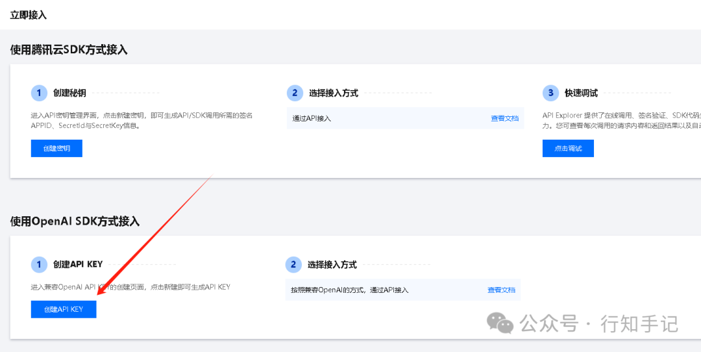
Task: Click 选择接入方式 title in OpenAI SDK section
Action: point(332,265)
